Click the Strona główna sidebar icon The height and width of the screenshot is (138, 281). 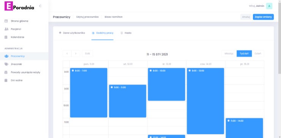pyautogui.click(x=6, y=21)
